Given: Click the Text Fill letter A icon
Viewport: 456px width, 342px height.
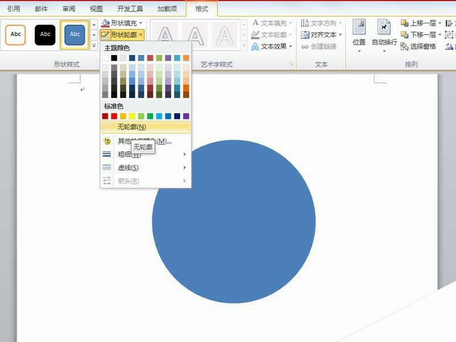Looking at the screenshot, I should (x=255, y=23).
